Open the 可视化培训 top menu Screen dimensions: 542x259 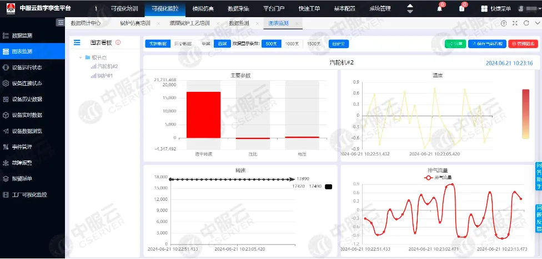tap(124, 9)
